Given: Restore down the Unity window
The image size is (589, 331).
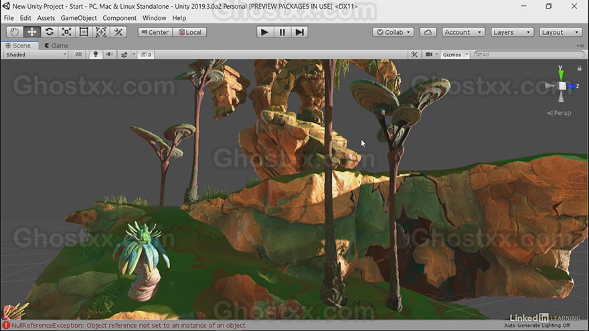Looking at the screenshot, I should (x=549, y=6).
